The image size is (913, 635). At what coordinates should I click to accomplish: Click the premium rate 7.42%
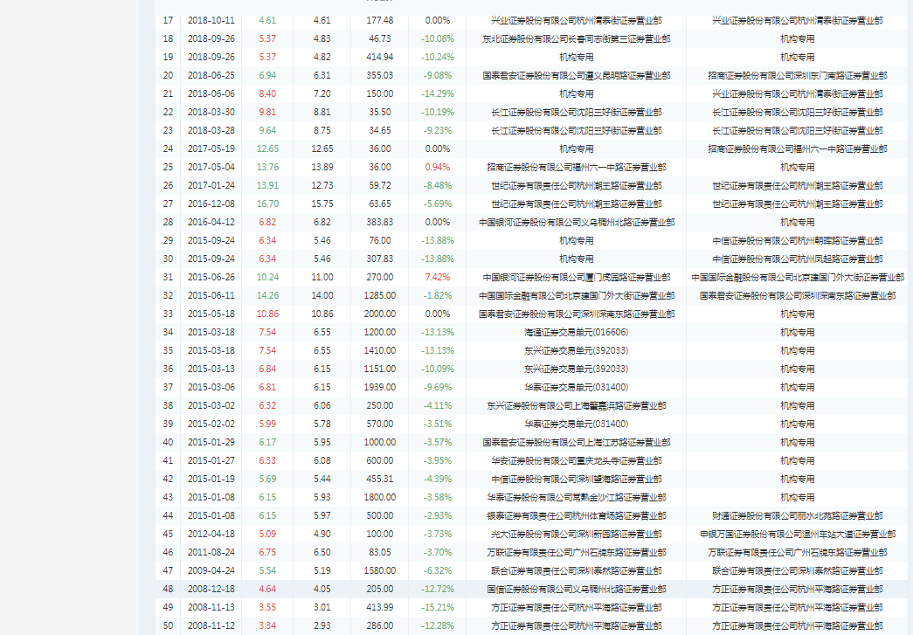pos(438,277)
